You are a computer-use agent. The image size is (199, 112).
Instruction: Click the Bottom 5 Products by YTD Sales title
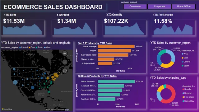click(x=97, y=76)
